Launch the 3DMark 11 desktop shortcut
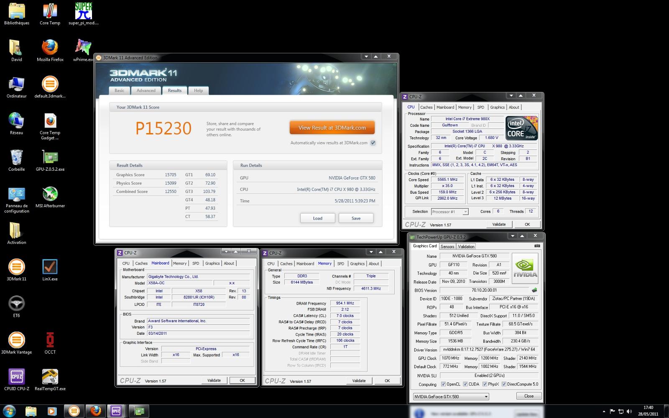The height and width of the screenshot is (418, 669). click(17, 270)
